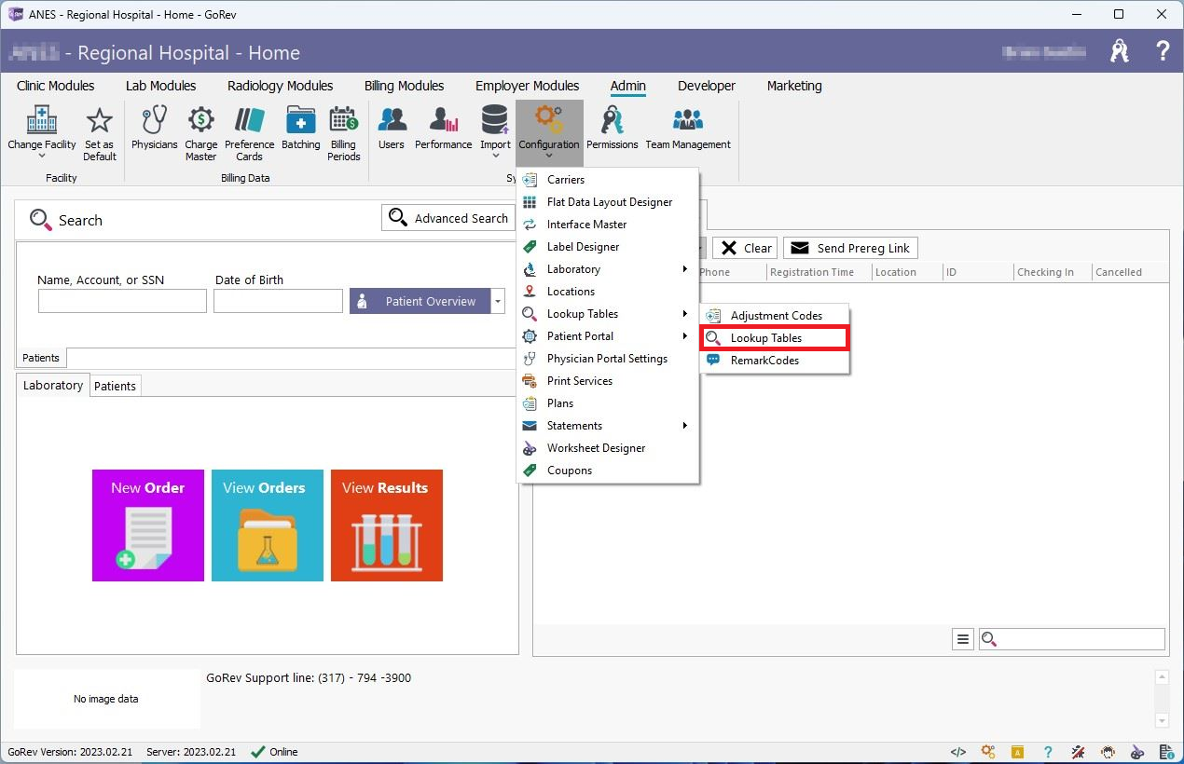Click the View Orders tile
Screen dimensions: 1184x764
(x=268, y=525)
